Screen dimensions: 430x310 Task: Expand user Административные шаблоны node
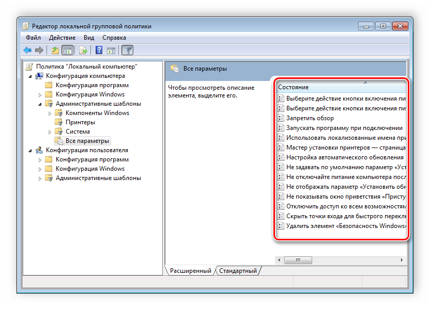pyautogui.click(x=40, y=178)
